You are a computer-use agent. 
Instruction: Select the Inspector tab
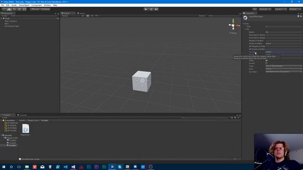click(x=250, y=13)
